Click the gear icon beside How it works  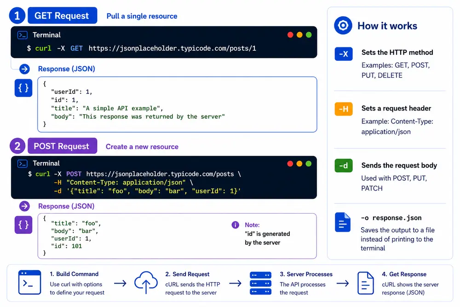pyautogui.click(x=343, y=25)
